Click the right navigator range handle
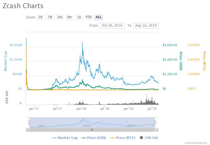 155,123
